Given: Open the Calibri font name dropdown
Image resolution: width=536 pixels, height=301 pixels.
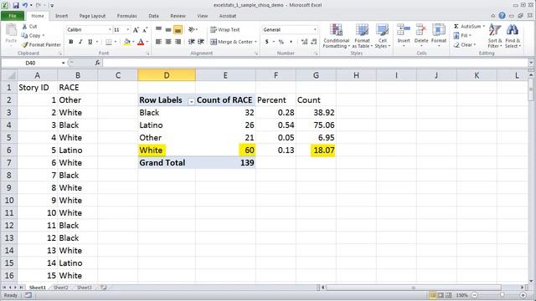Looking at the screenshot, I should coord(110,30).
